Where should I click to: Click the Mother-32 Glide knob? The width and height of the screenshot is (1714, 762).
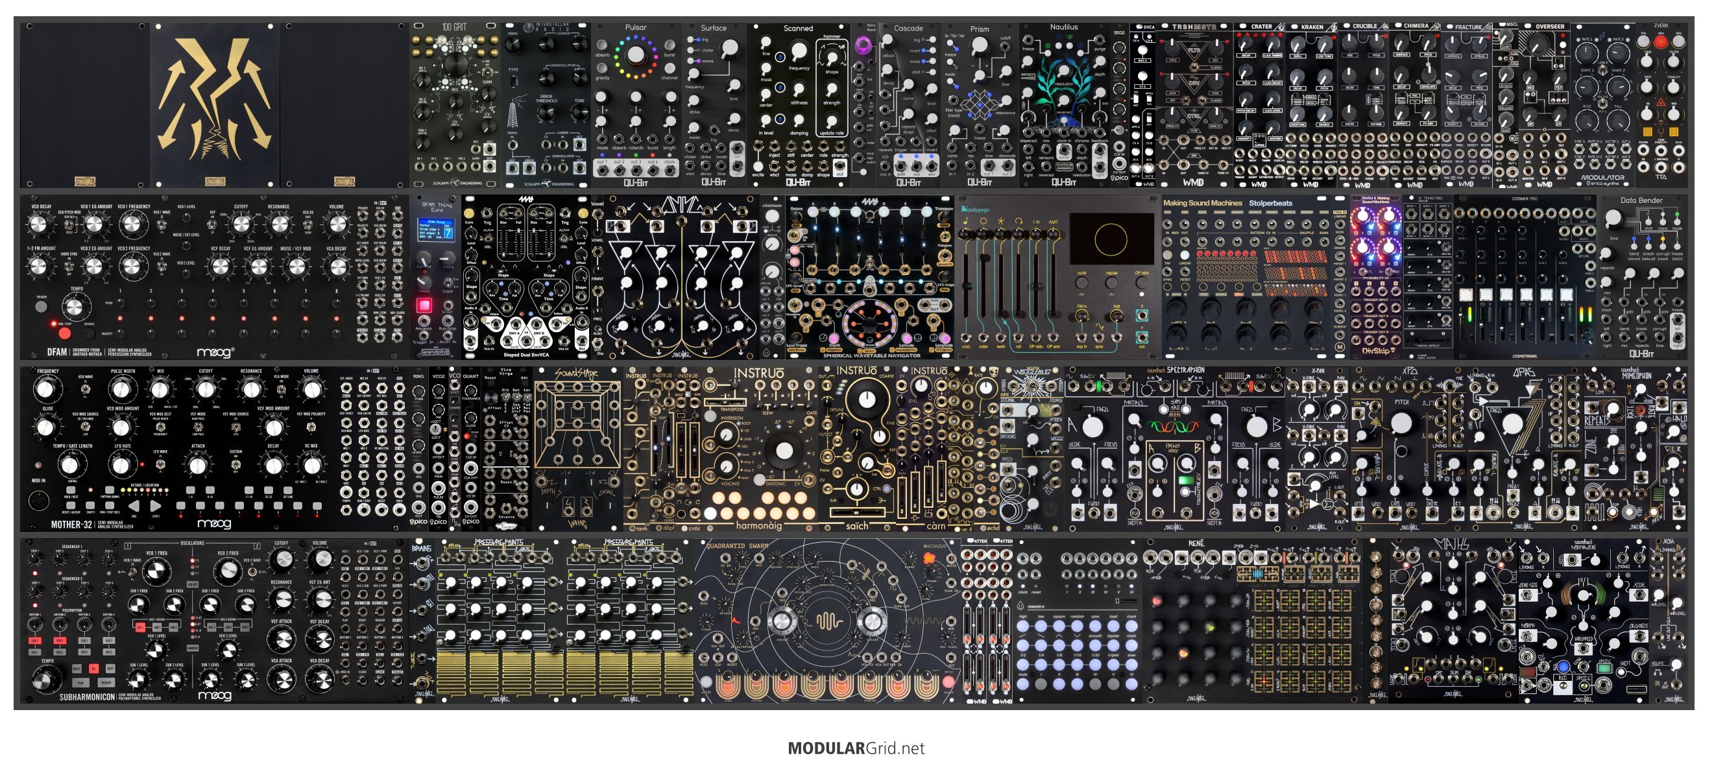[45, 427]
